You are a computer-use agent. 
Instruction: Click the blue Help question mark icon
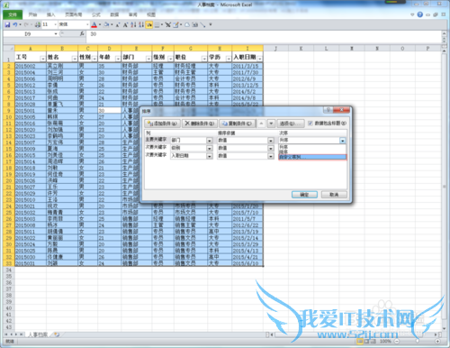click(419, 14)
